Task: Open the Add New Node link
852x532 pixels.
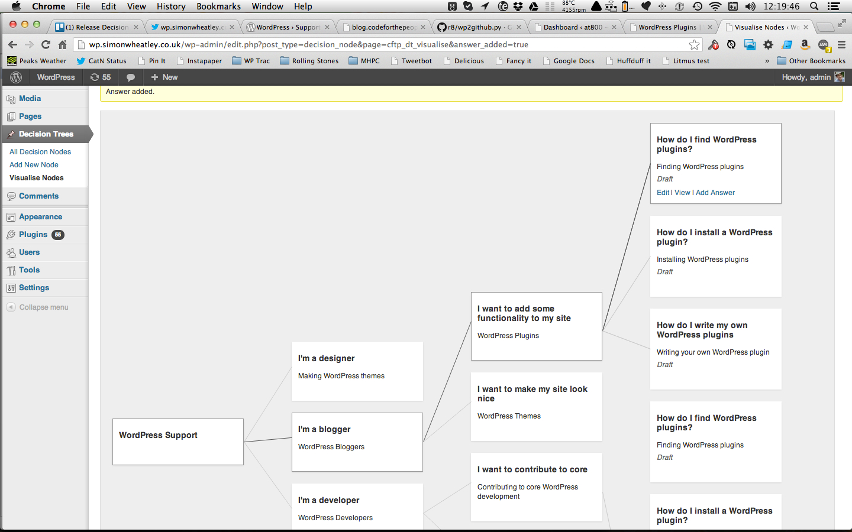Action: click(x=34, y=165)
